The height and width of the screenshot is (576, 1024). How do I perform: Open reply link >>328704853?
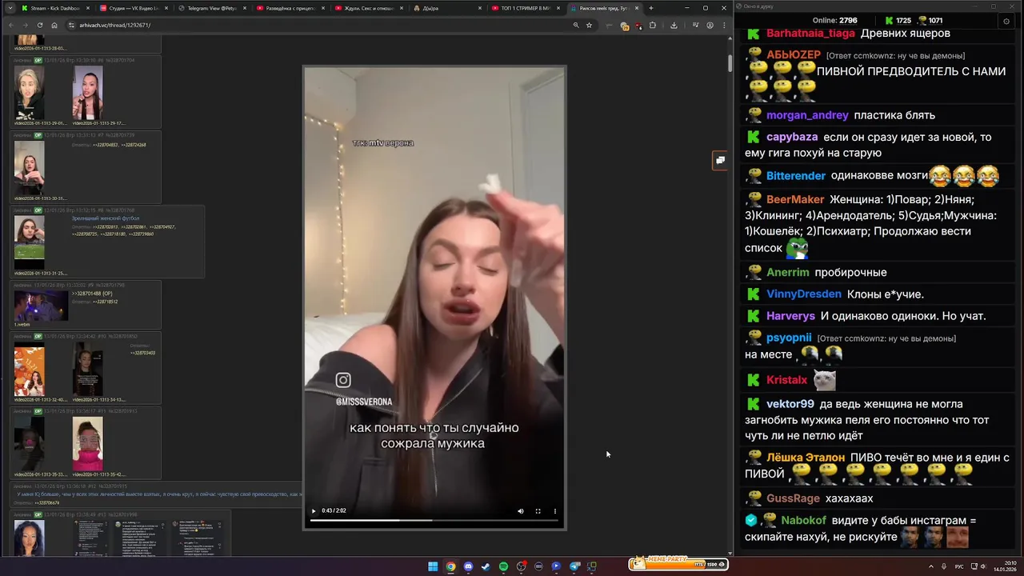click(105, 145)
